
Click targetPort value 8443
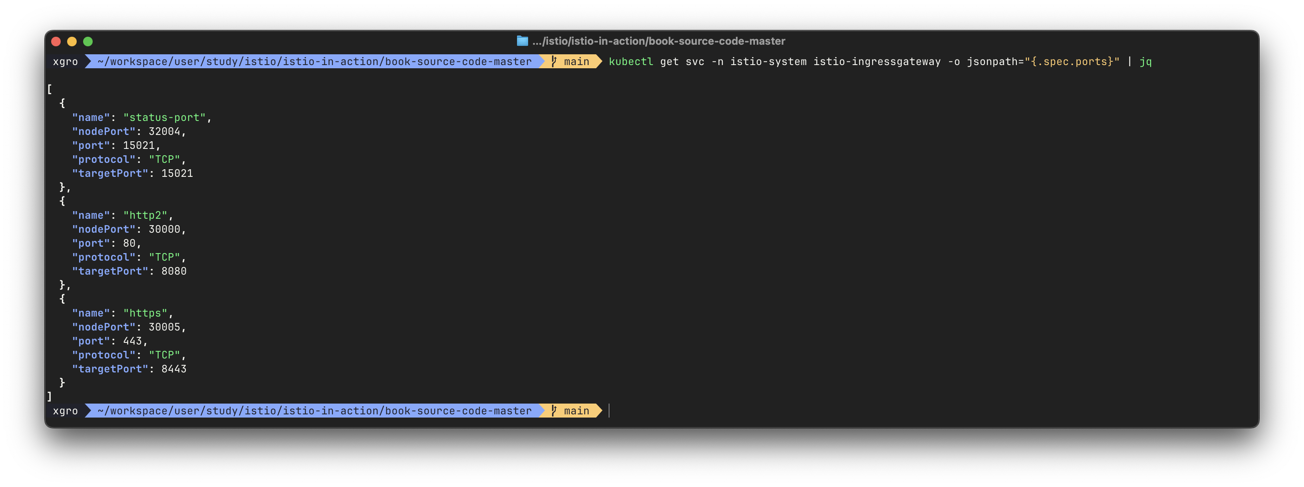174,369
